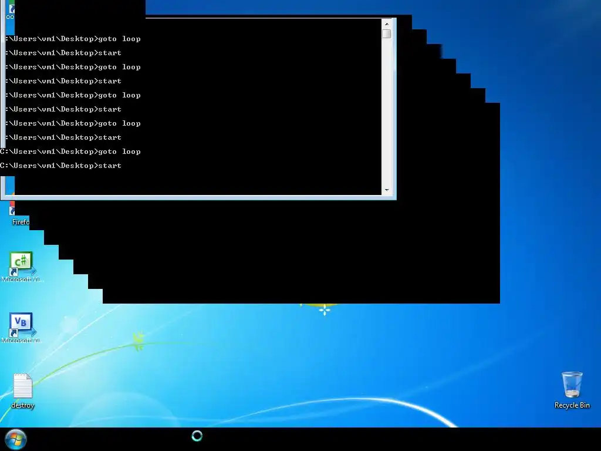Click the last 'goto loop' console line
Viewport: 601px width, 451px height.
(x=70, y=152)
